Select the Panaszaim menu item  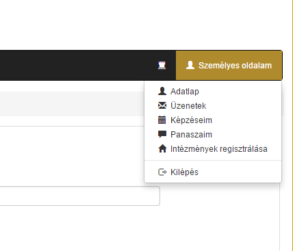pyautogui.click(x=213, y=135)
